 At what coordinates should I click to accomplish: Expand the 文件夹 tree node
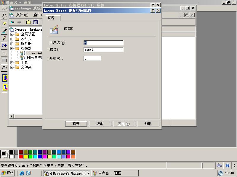[12, 68]
